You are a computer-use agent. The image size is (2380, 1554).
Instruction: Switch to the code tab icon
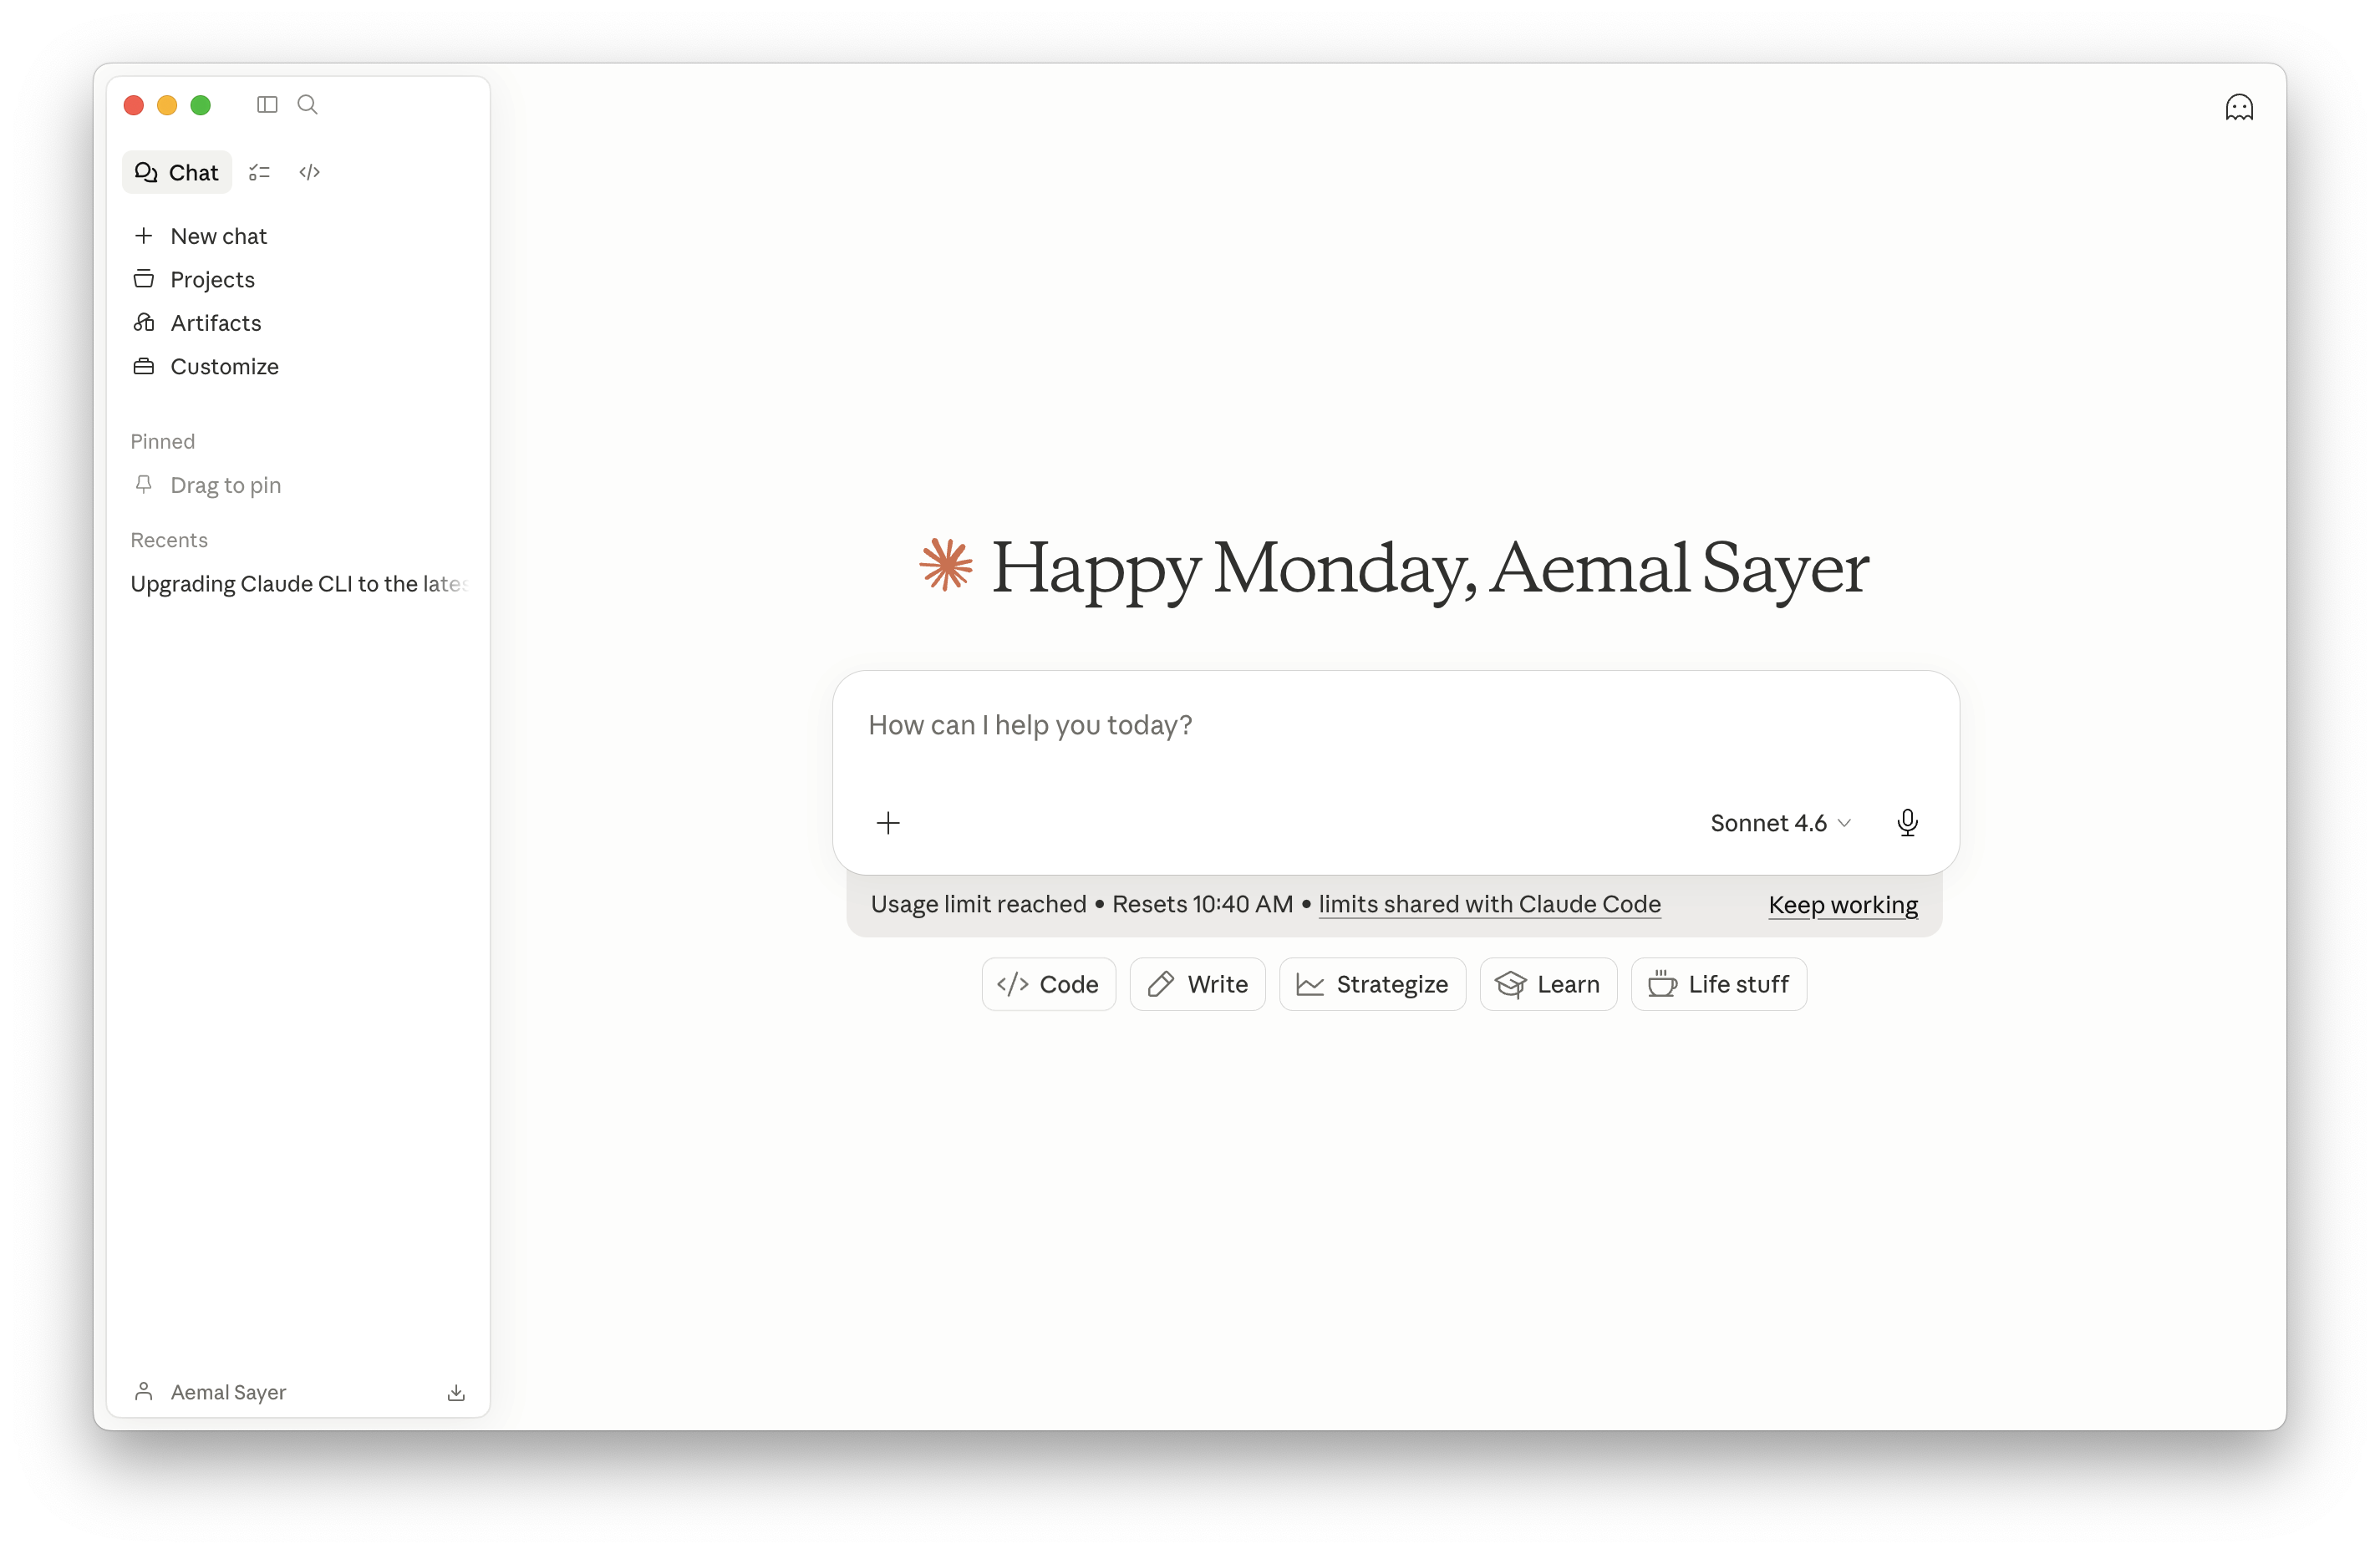coord(310,172)
